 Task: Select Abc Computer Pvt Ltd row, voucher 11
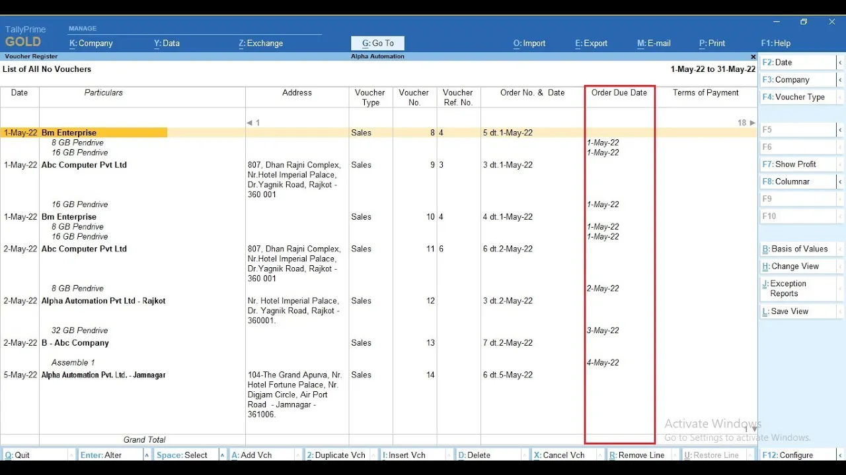click(x=379, y=249)
